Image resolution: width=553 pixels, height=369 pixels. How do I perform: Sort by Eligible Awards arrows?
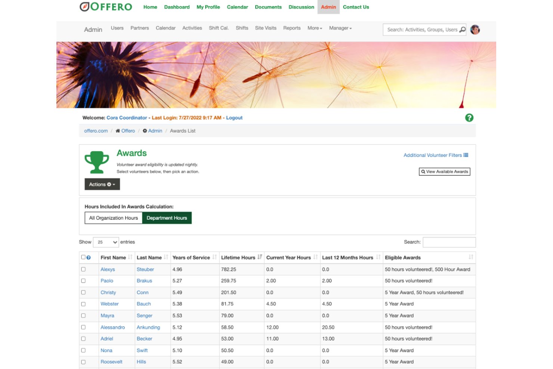point(471,257)
